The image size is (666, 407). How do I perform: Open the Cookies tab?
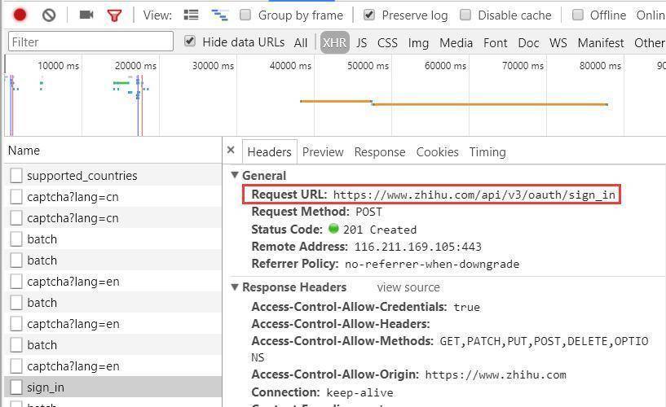(438, 151)
